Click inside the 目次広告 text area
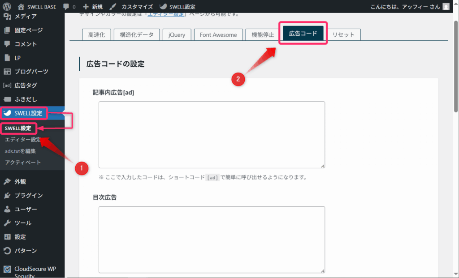Viewport: 459px width, 278px height. [212, 240]
